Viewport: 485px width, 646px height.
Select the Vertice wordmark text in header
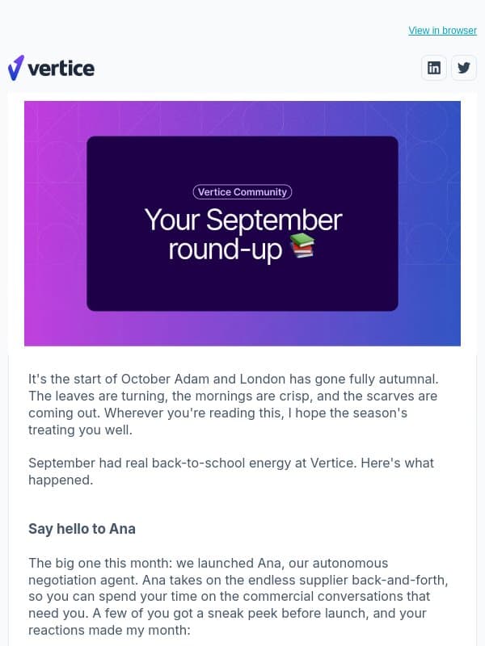click(x=61, y=69)
